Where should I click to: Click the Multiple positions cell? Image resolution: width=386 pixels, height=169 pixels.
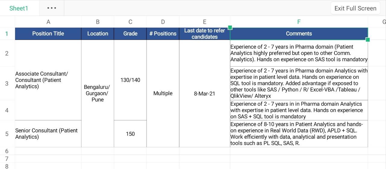(163, 93)
